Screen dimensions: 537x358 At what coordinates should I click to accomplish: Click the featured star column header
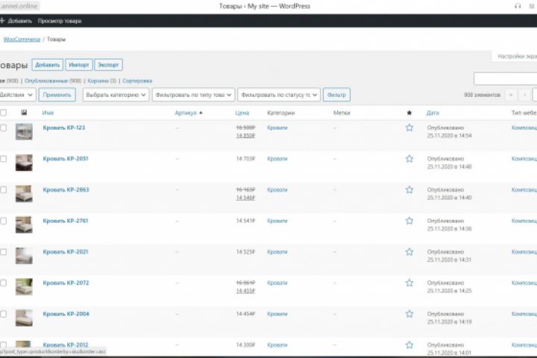pos(409,113)
